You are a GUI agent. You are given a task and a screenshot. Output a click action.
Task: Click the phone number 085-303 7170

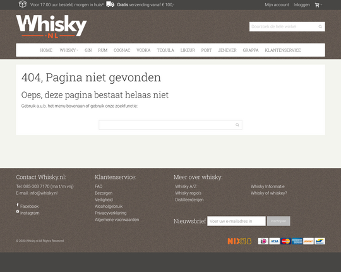coord(37,186)
